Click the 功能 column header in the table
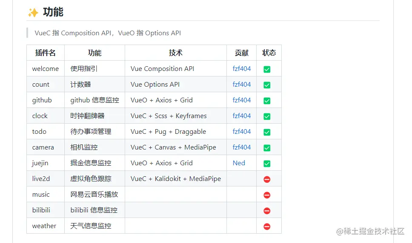This screenshot has height=243, width=412. [94, 53]
